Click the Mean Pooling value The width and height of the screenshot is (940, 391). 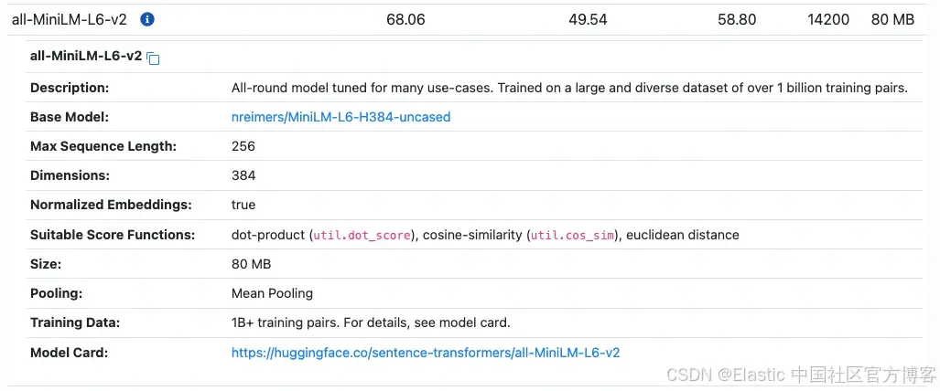pyautogui.click(x=272, y=293)
